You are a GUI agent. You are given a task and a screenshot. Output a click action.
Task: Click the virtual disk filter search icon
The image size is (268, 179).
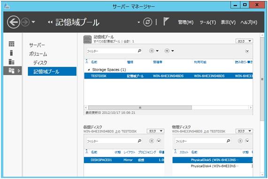click(x=140, y=141)
